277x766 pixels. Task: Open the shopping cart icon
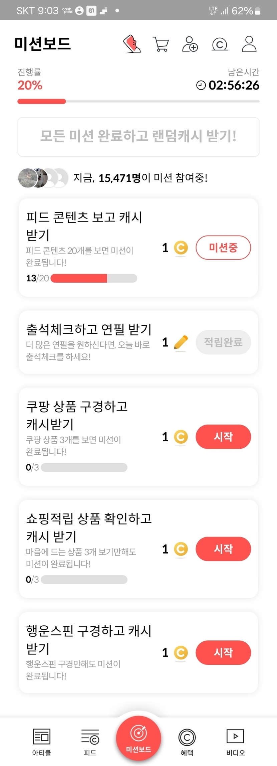(x=161, y=44)
